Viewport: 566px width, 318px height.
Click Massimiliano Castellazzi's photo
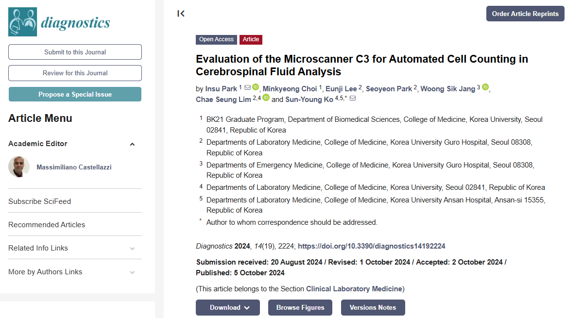point(19,167)
